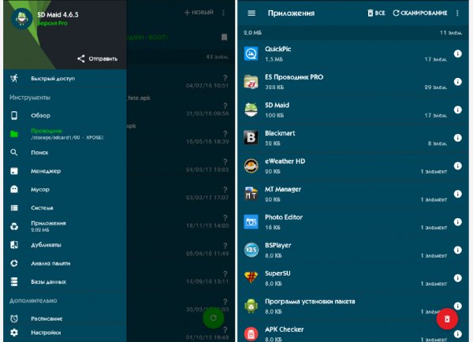Open Анализ памяти in drawer
473x342 pixels.
(65, 263)
